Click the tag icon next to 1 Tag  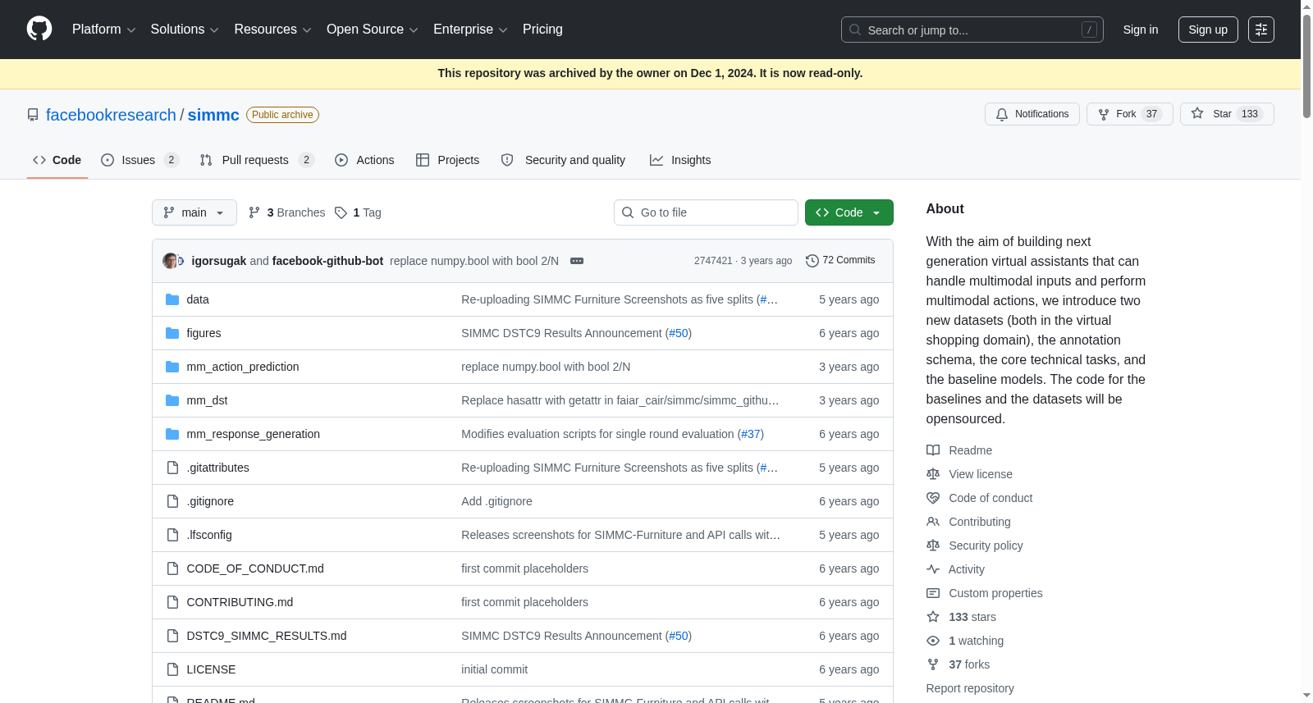coord(341,212)
